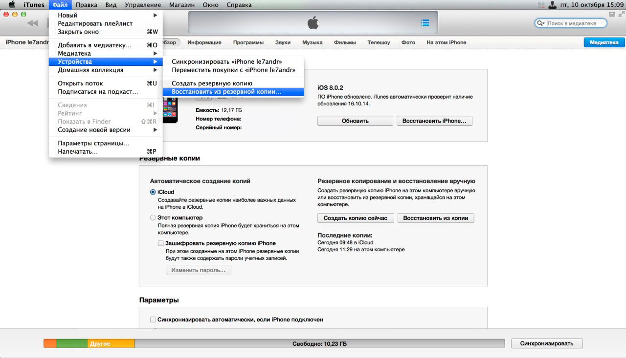The height and width of the screenshot is (358, 626).
Task: Open the iTunes application menu
Action: pyautogui.click(x=34, y=5)
